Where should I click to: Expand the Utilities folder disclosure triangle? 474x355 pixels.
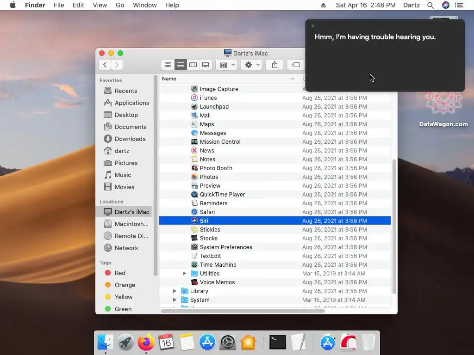184,274
